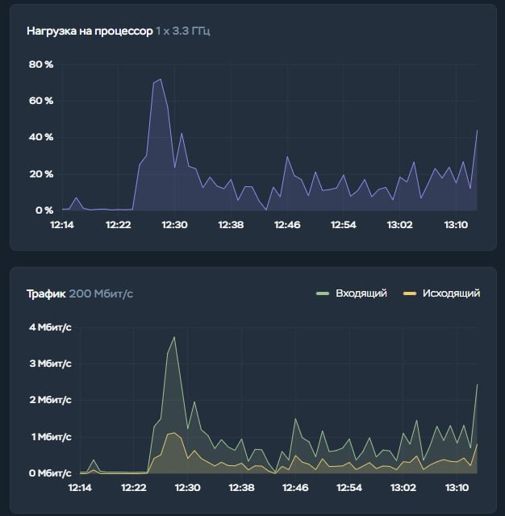Click the 12:30 time label on CPU chart

pos(174,225)
